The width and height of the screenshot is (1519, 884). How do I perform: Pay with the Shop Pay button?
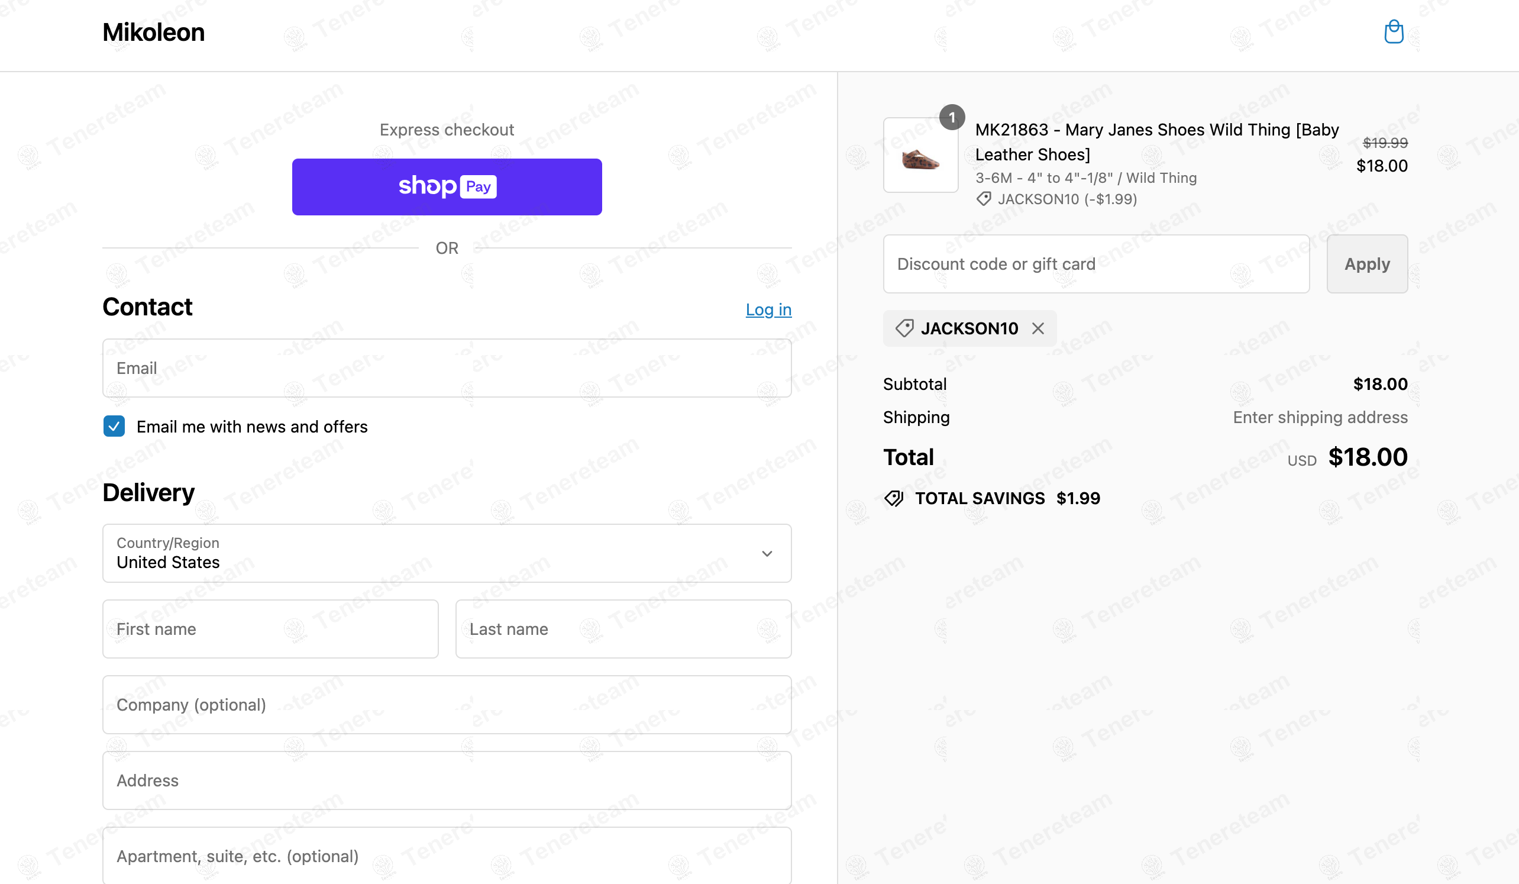pyautogui.click(x=447, y=187)
